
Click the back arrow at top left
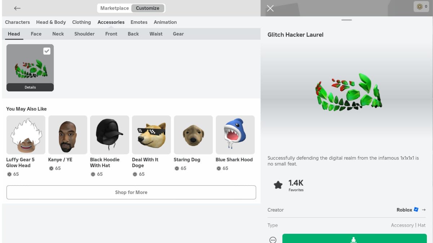17,8
